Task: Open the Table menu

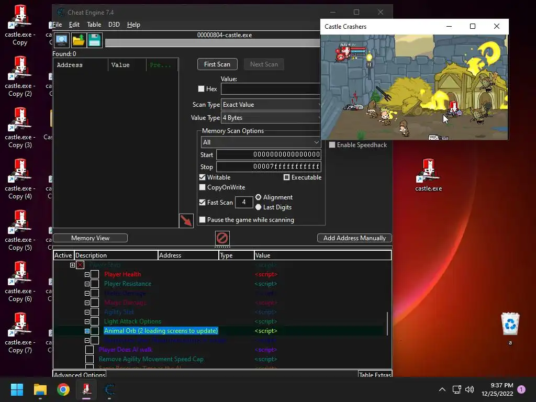Action: (x=94, y=25)
